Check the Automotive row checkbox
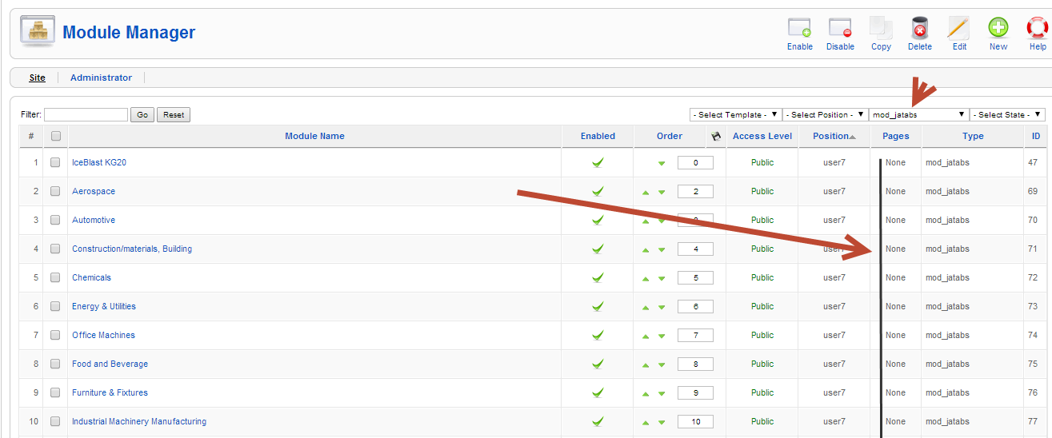Viewport: 1052px width, 438px height. point(55,220)
